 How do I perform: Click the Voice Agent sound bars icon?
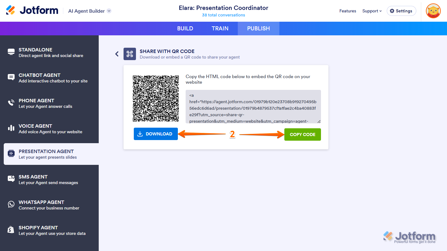pos(11,128)
